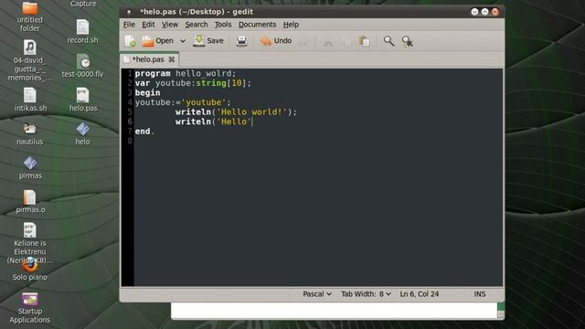Click the INS insert mode indicator
Screen dimensions: 585x329
coord(480,294)
